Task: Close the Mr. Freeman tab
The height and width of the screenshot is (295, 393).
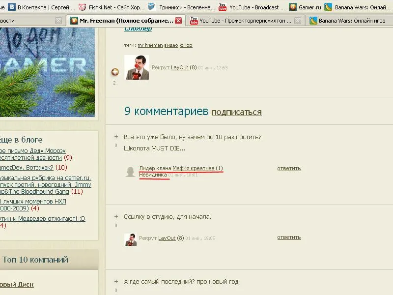Action: [x=178, y=21]
